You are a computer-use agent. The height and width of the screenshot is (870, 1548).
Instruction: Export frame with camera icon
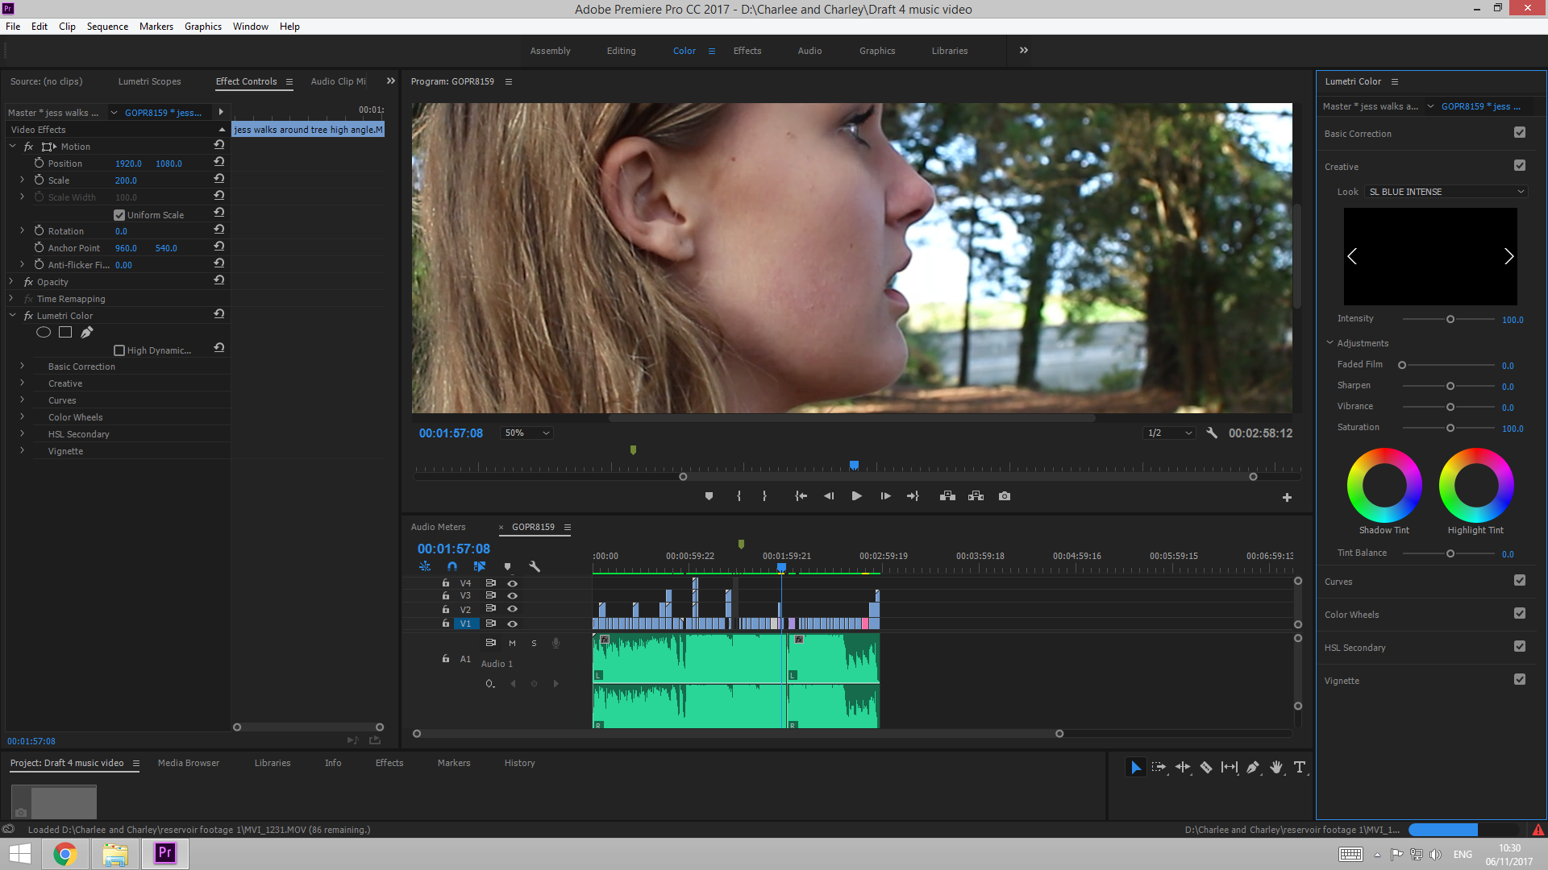click(1005, 496)
